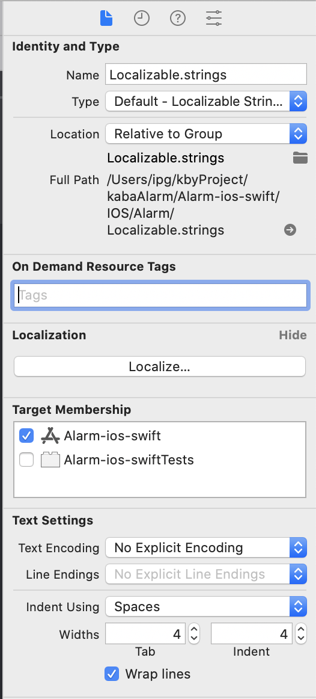This screenshot has width=316, height=699.
Task: Click the Tab width stepper
Action: point(194,633)
